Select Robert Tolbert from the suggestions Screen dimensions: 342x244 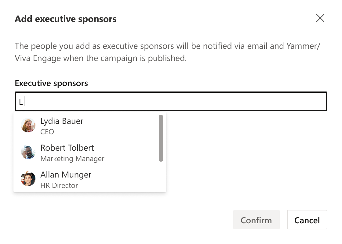point(67,148)
